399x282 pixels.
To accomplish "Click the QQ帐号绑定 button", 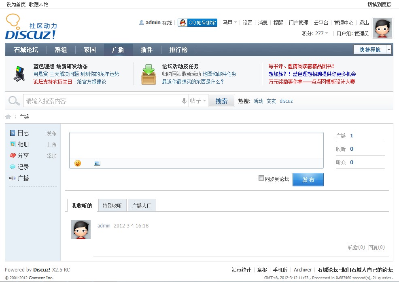I will click(197, 23).
